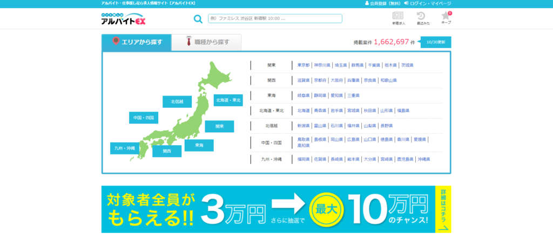Click the 中国・四国 map label

(144, 118)
